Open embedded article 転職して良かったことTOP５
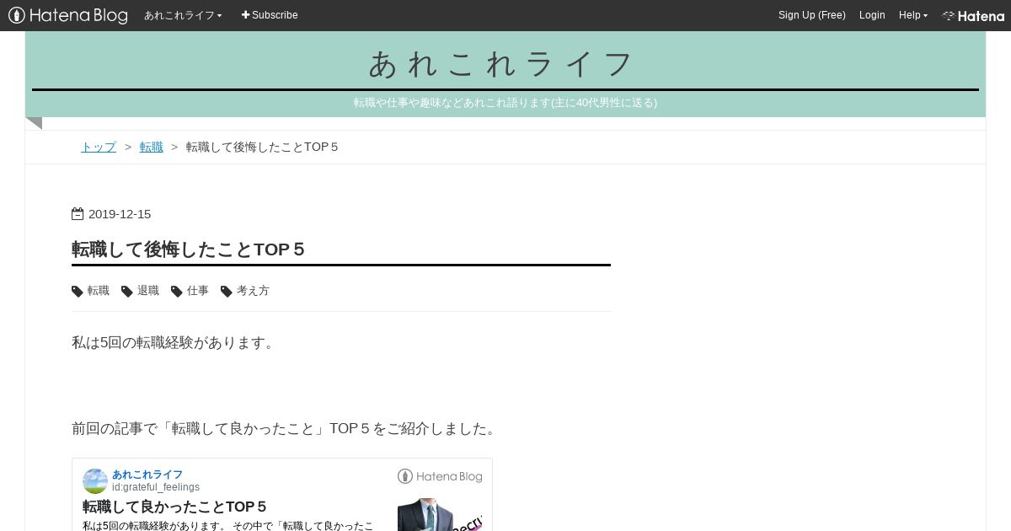This screenshot has width=1011, height=531. click(x=174, y=507)
